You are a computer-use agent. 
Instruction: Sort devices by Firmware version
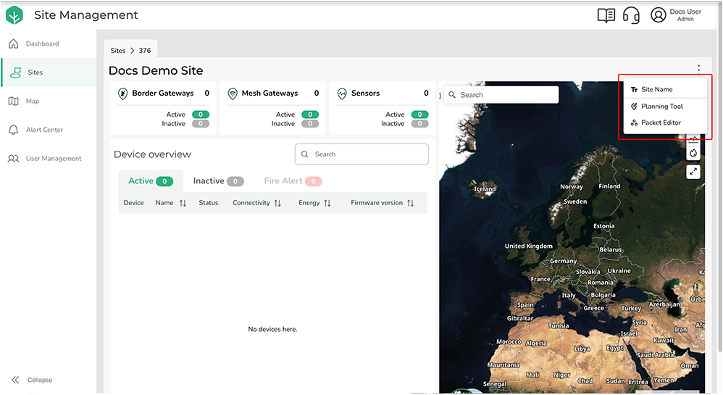[410, 204]
